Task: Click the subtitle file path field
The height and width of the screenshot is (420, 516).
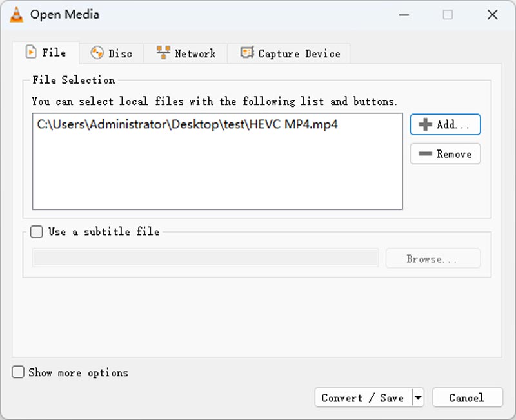Action: click(x=205, y=258)
